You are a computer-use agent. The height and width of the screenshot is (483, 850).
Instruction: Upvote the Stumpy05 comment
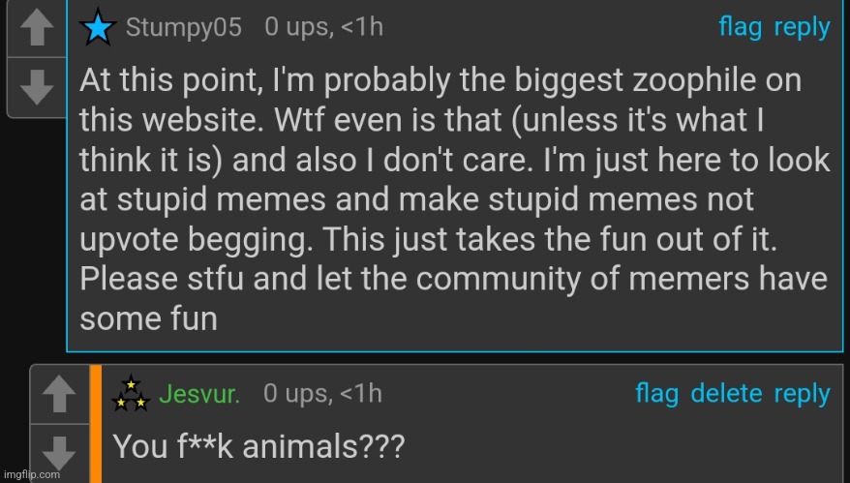[x=36, y=30]
